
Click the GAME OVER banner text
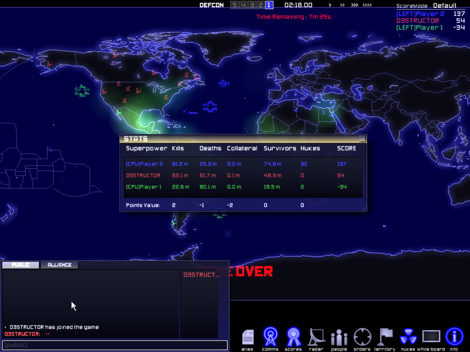click(x=235, y=271)
